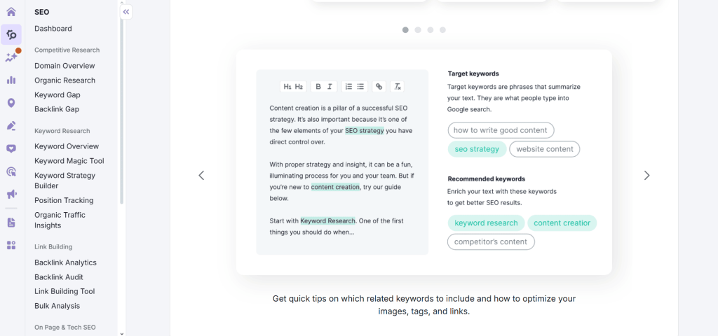Open the sparkle chart icon with notification dot
The height and width of the screenshot is (336, 718).
(11, 57)
